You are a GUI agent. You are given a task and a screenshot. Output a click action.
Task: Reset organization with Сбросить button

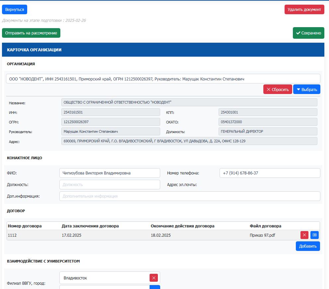click(x=278, y=89)
